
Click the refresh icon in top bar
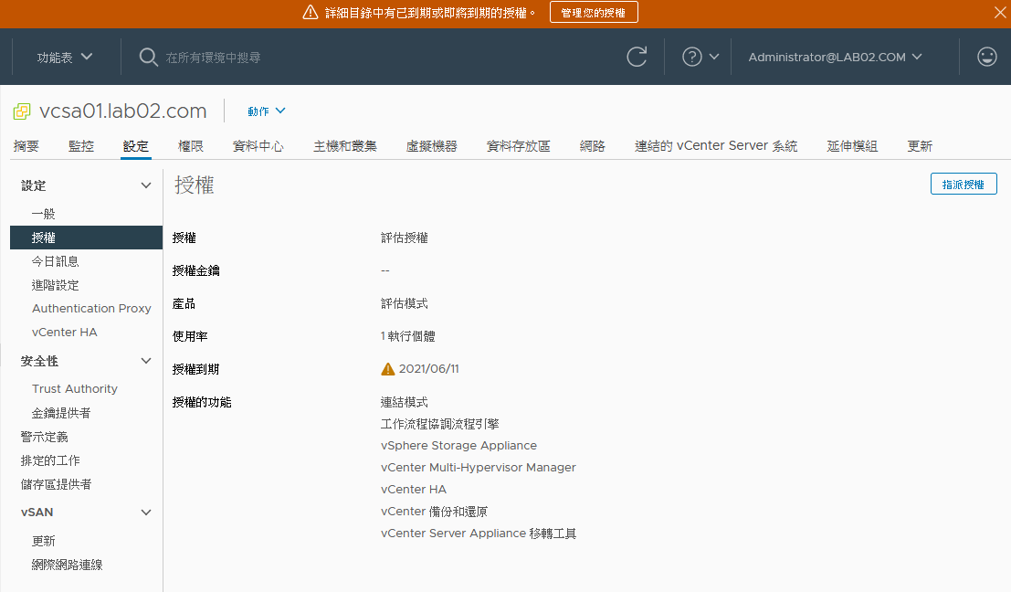pos(637,57)
